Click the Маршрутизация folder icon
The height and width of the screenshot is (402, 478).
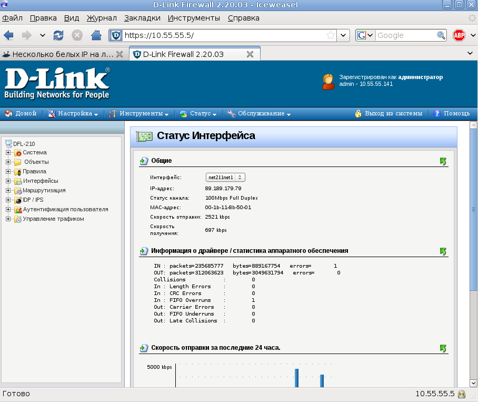tap(18, 191)
